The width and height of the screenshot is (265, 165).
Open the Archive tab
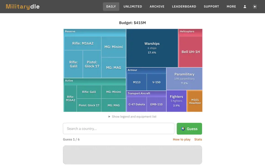[x=157, y=7]
